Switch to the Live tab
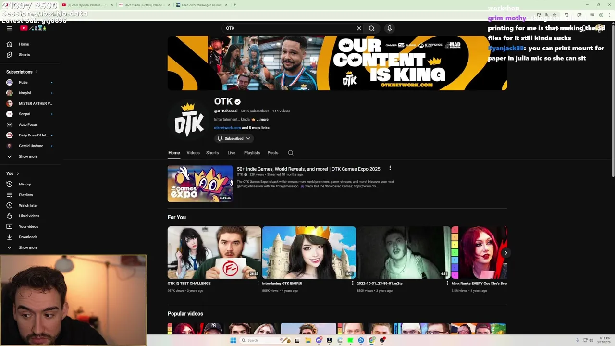 point(232,153)
